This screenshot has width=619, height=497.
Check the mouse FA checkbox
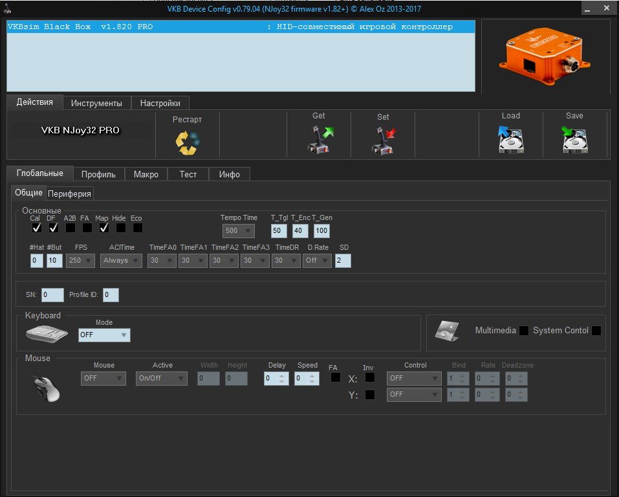[336, 378]
